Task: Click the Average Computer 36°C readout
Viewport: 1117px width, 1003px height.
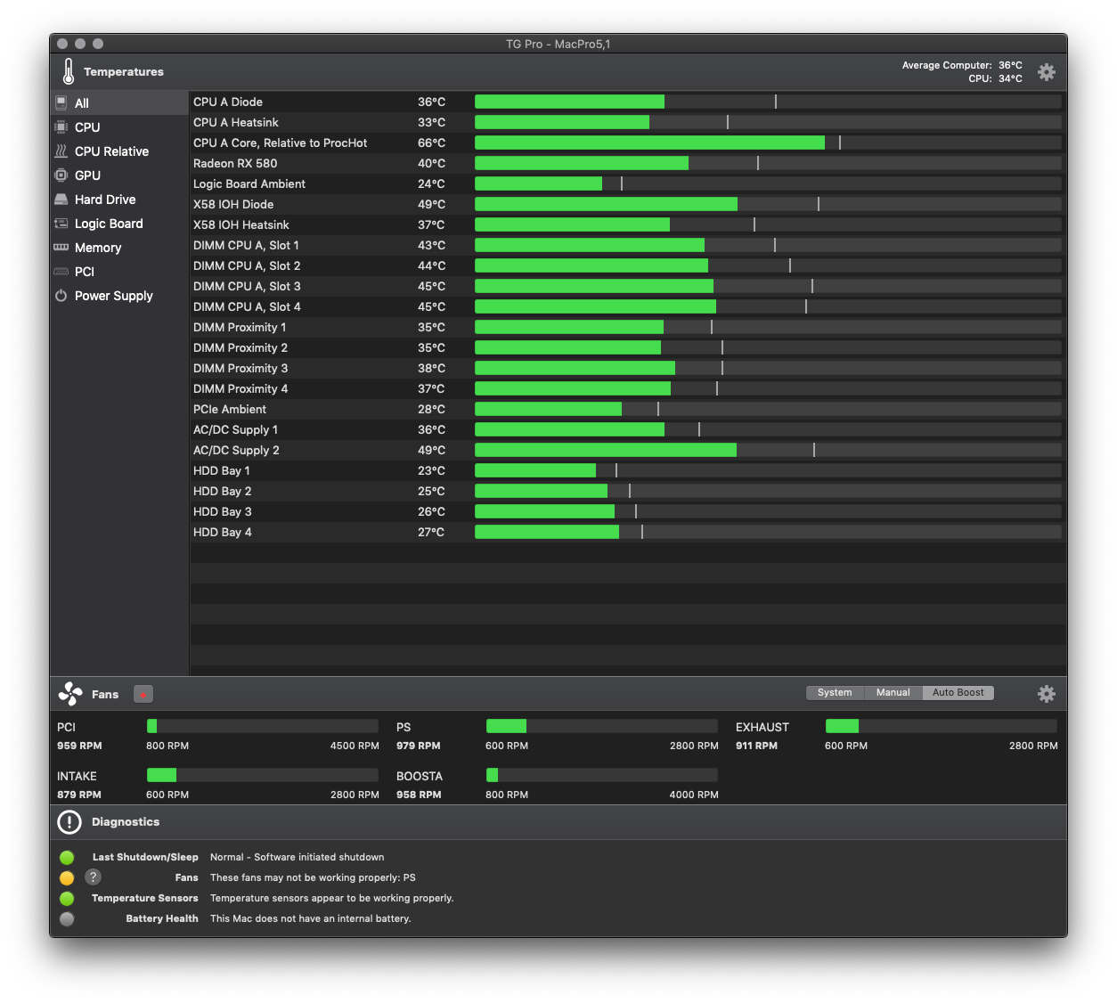Action: tap(962, 65)
